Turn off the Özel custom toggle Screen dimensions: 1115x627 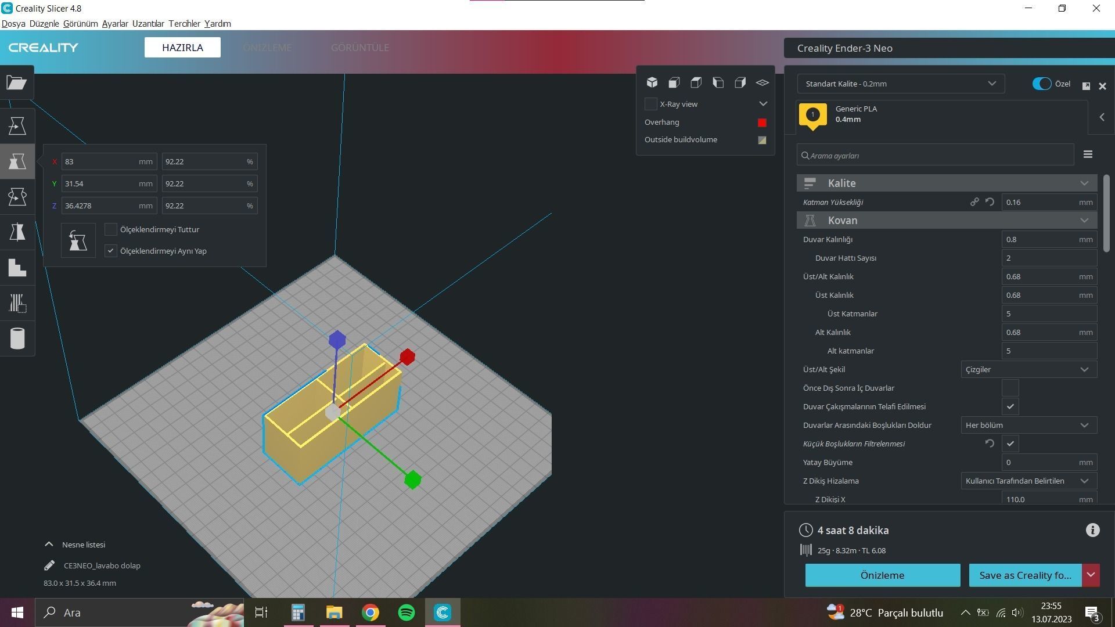click(x=1041, y=84)
